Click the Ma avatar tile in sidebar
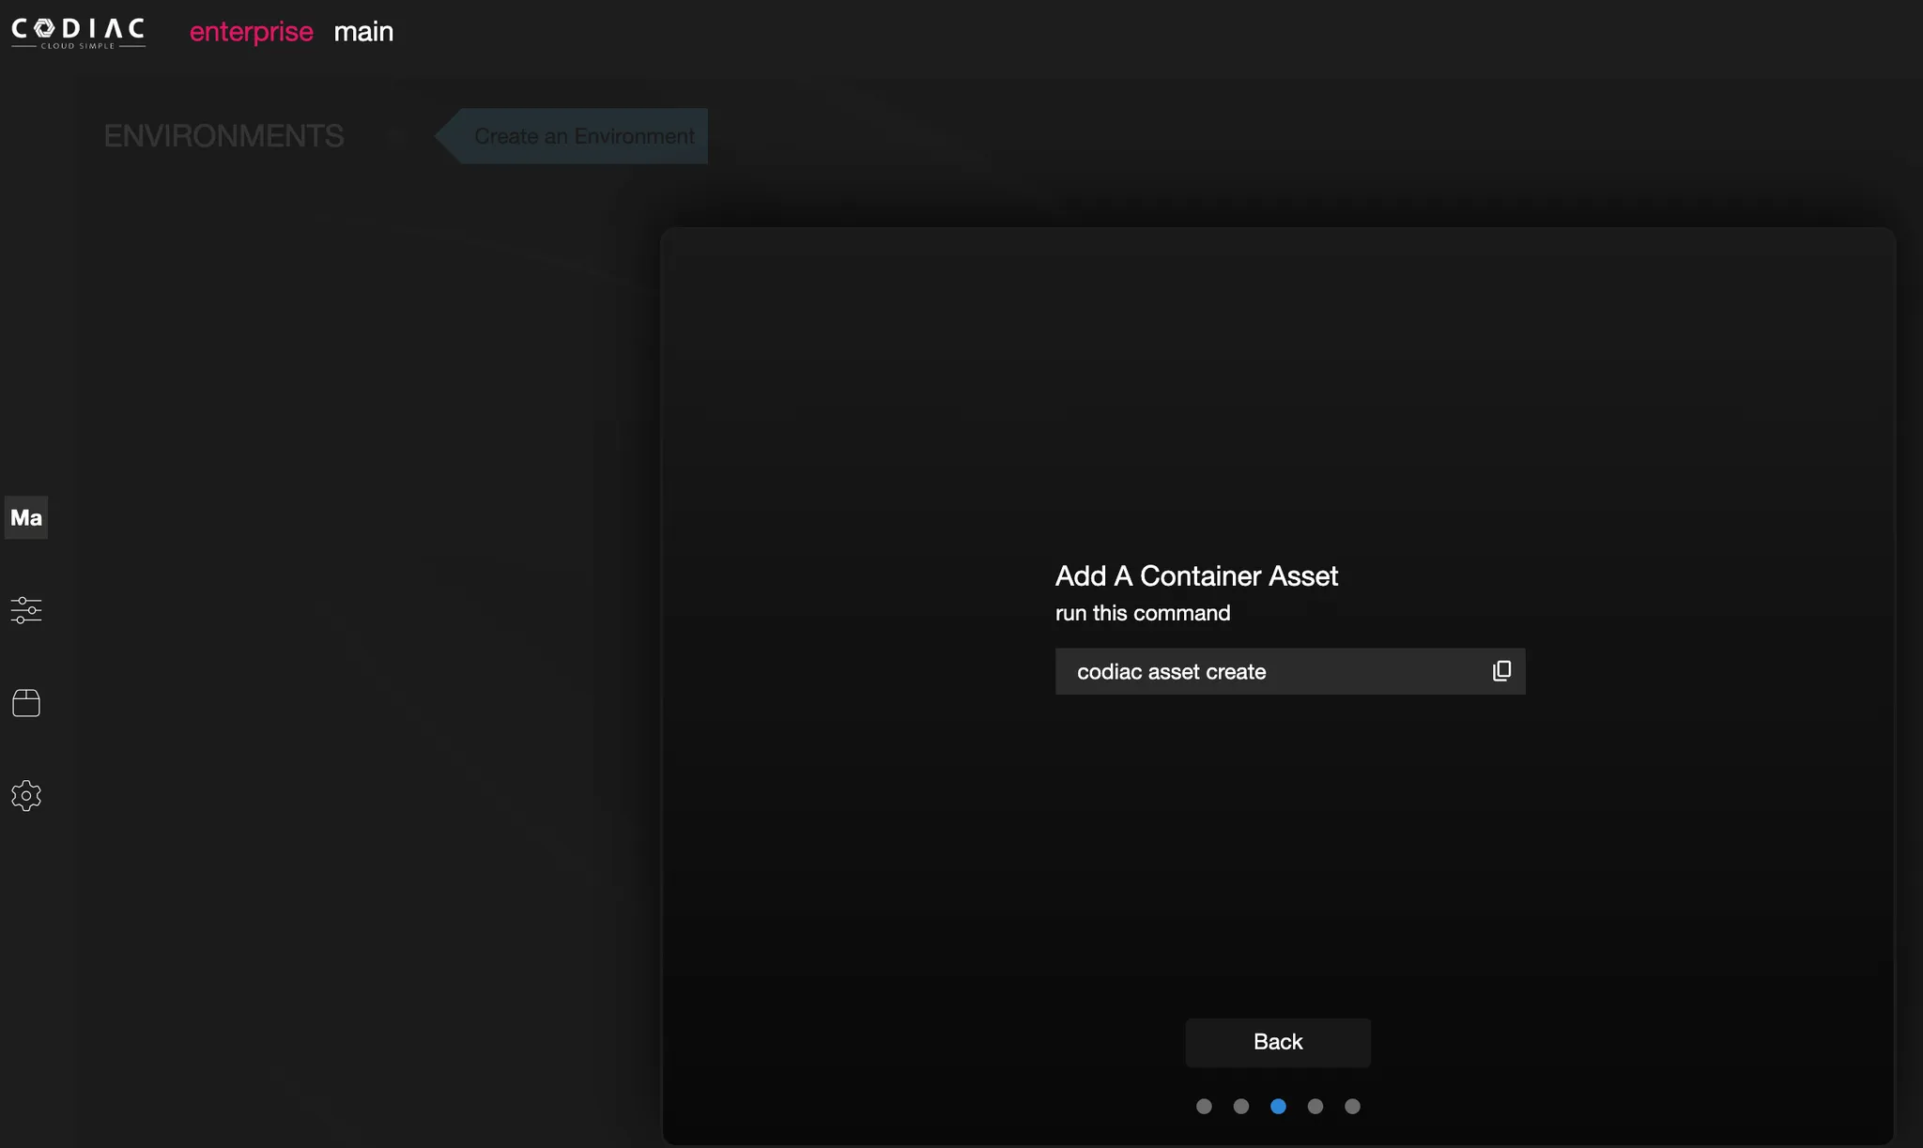This screenshot has height=1148, width=1923. (26, 518)
